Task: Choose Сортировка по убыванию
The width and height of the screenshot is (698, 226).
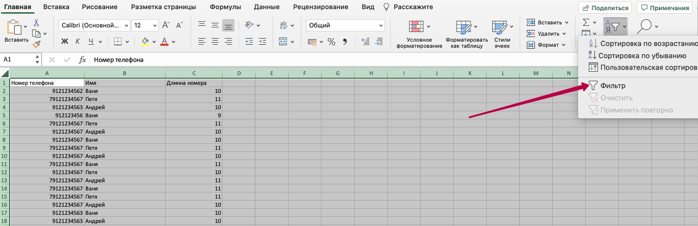Action: [638, 56]
